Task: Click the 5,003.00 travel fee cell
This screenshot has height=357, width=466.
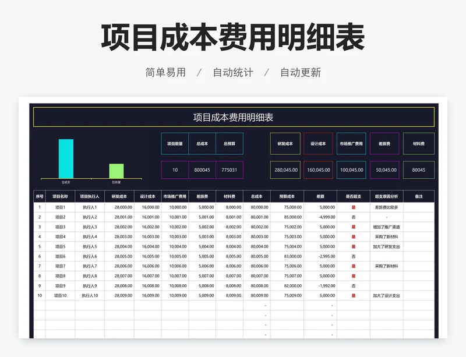Action: click(x=202, y=236)
